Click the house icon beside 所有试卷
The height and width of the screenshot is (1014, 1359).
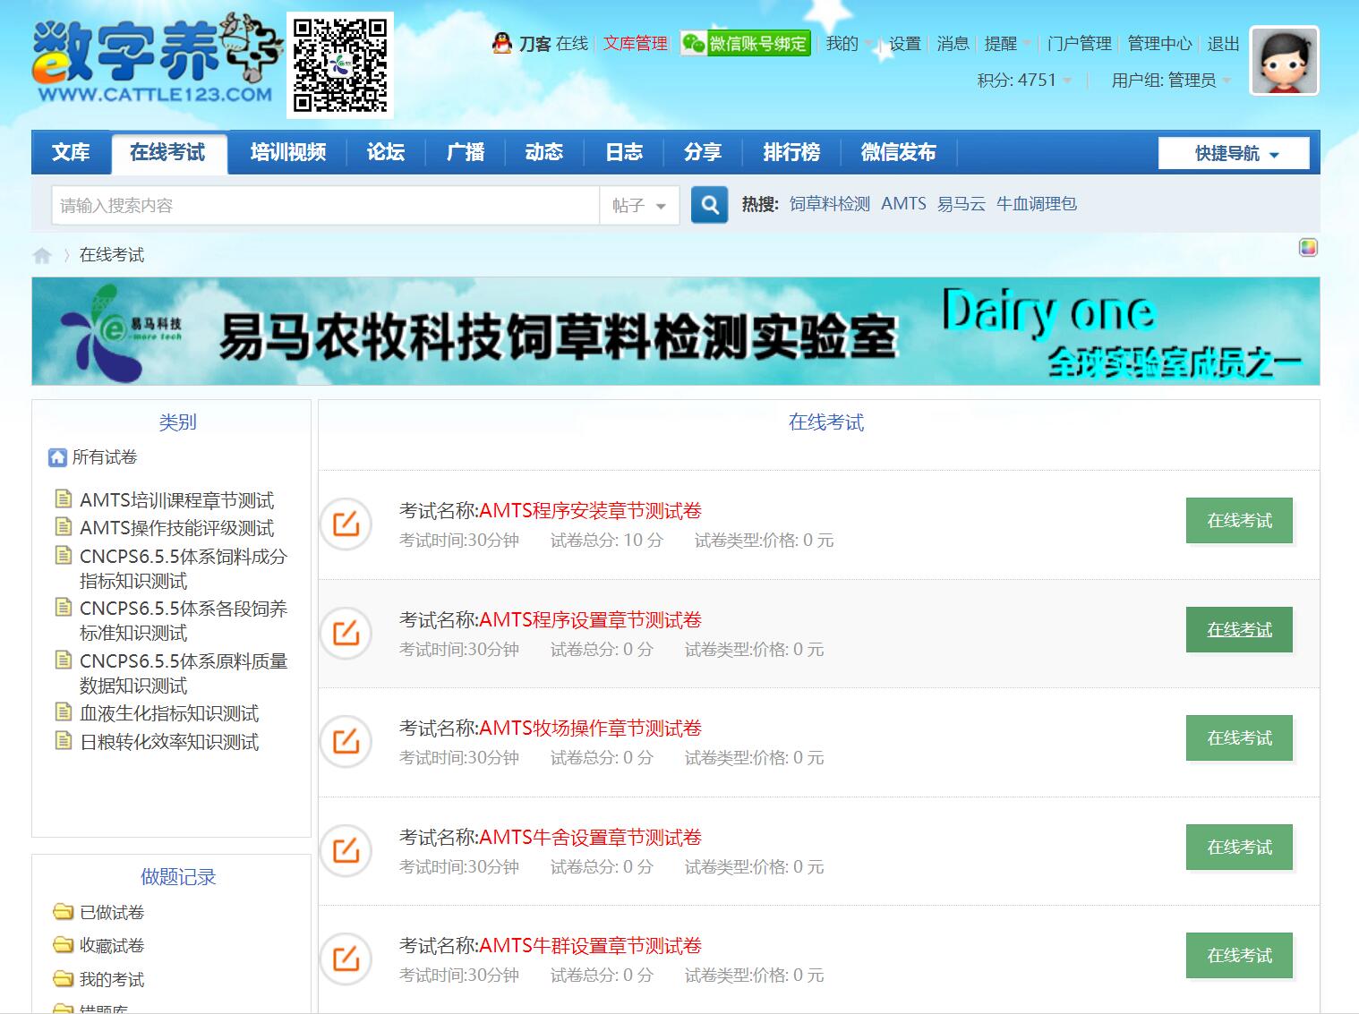[57, 457]
